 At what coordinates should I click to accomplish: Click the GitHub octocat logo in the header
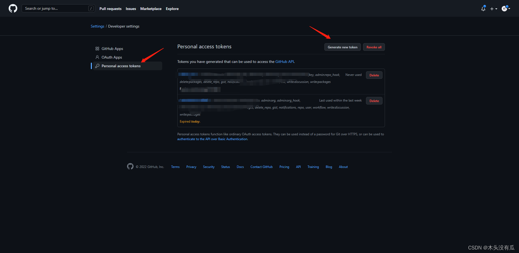click(x=12, y=8)
